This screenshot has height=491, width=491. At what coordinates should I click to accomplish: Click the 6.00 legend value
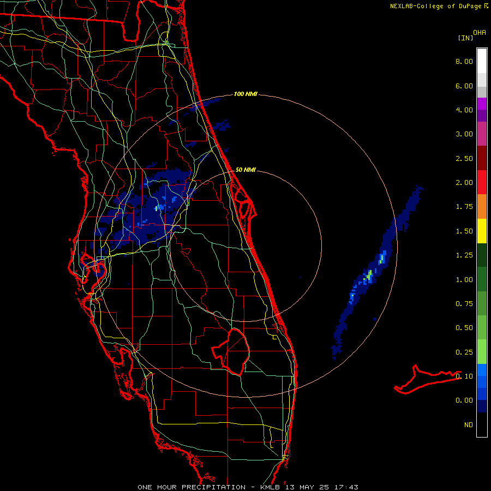pyautogui.click(x=464, y=86)
